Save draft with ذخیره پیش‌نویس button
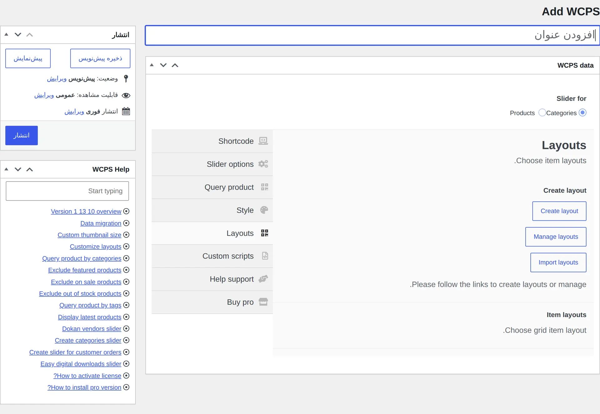 point(100,58)
